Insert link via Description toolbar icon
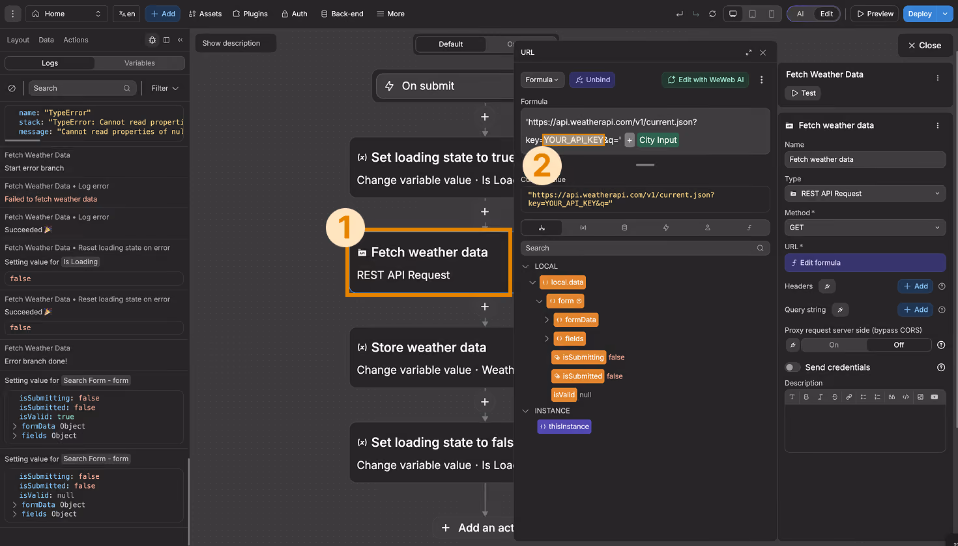Screen dimensions: 958x546 coord(849,397)
